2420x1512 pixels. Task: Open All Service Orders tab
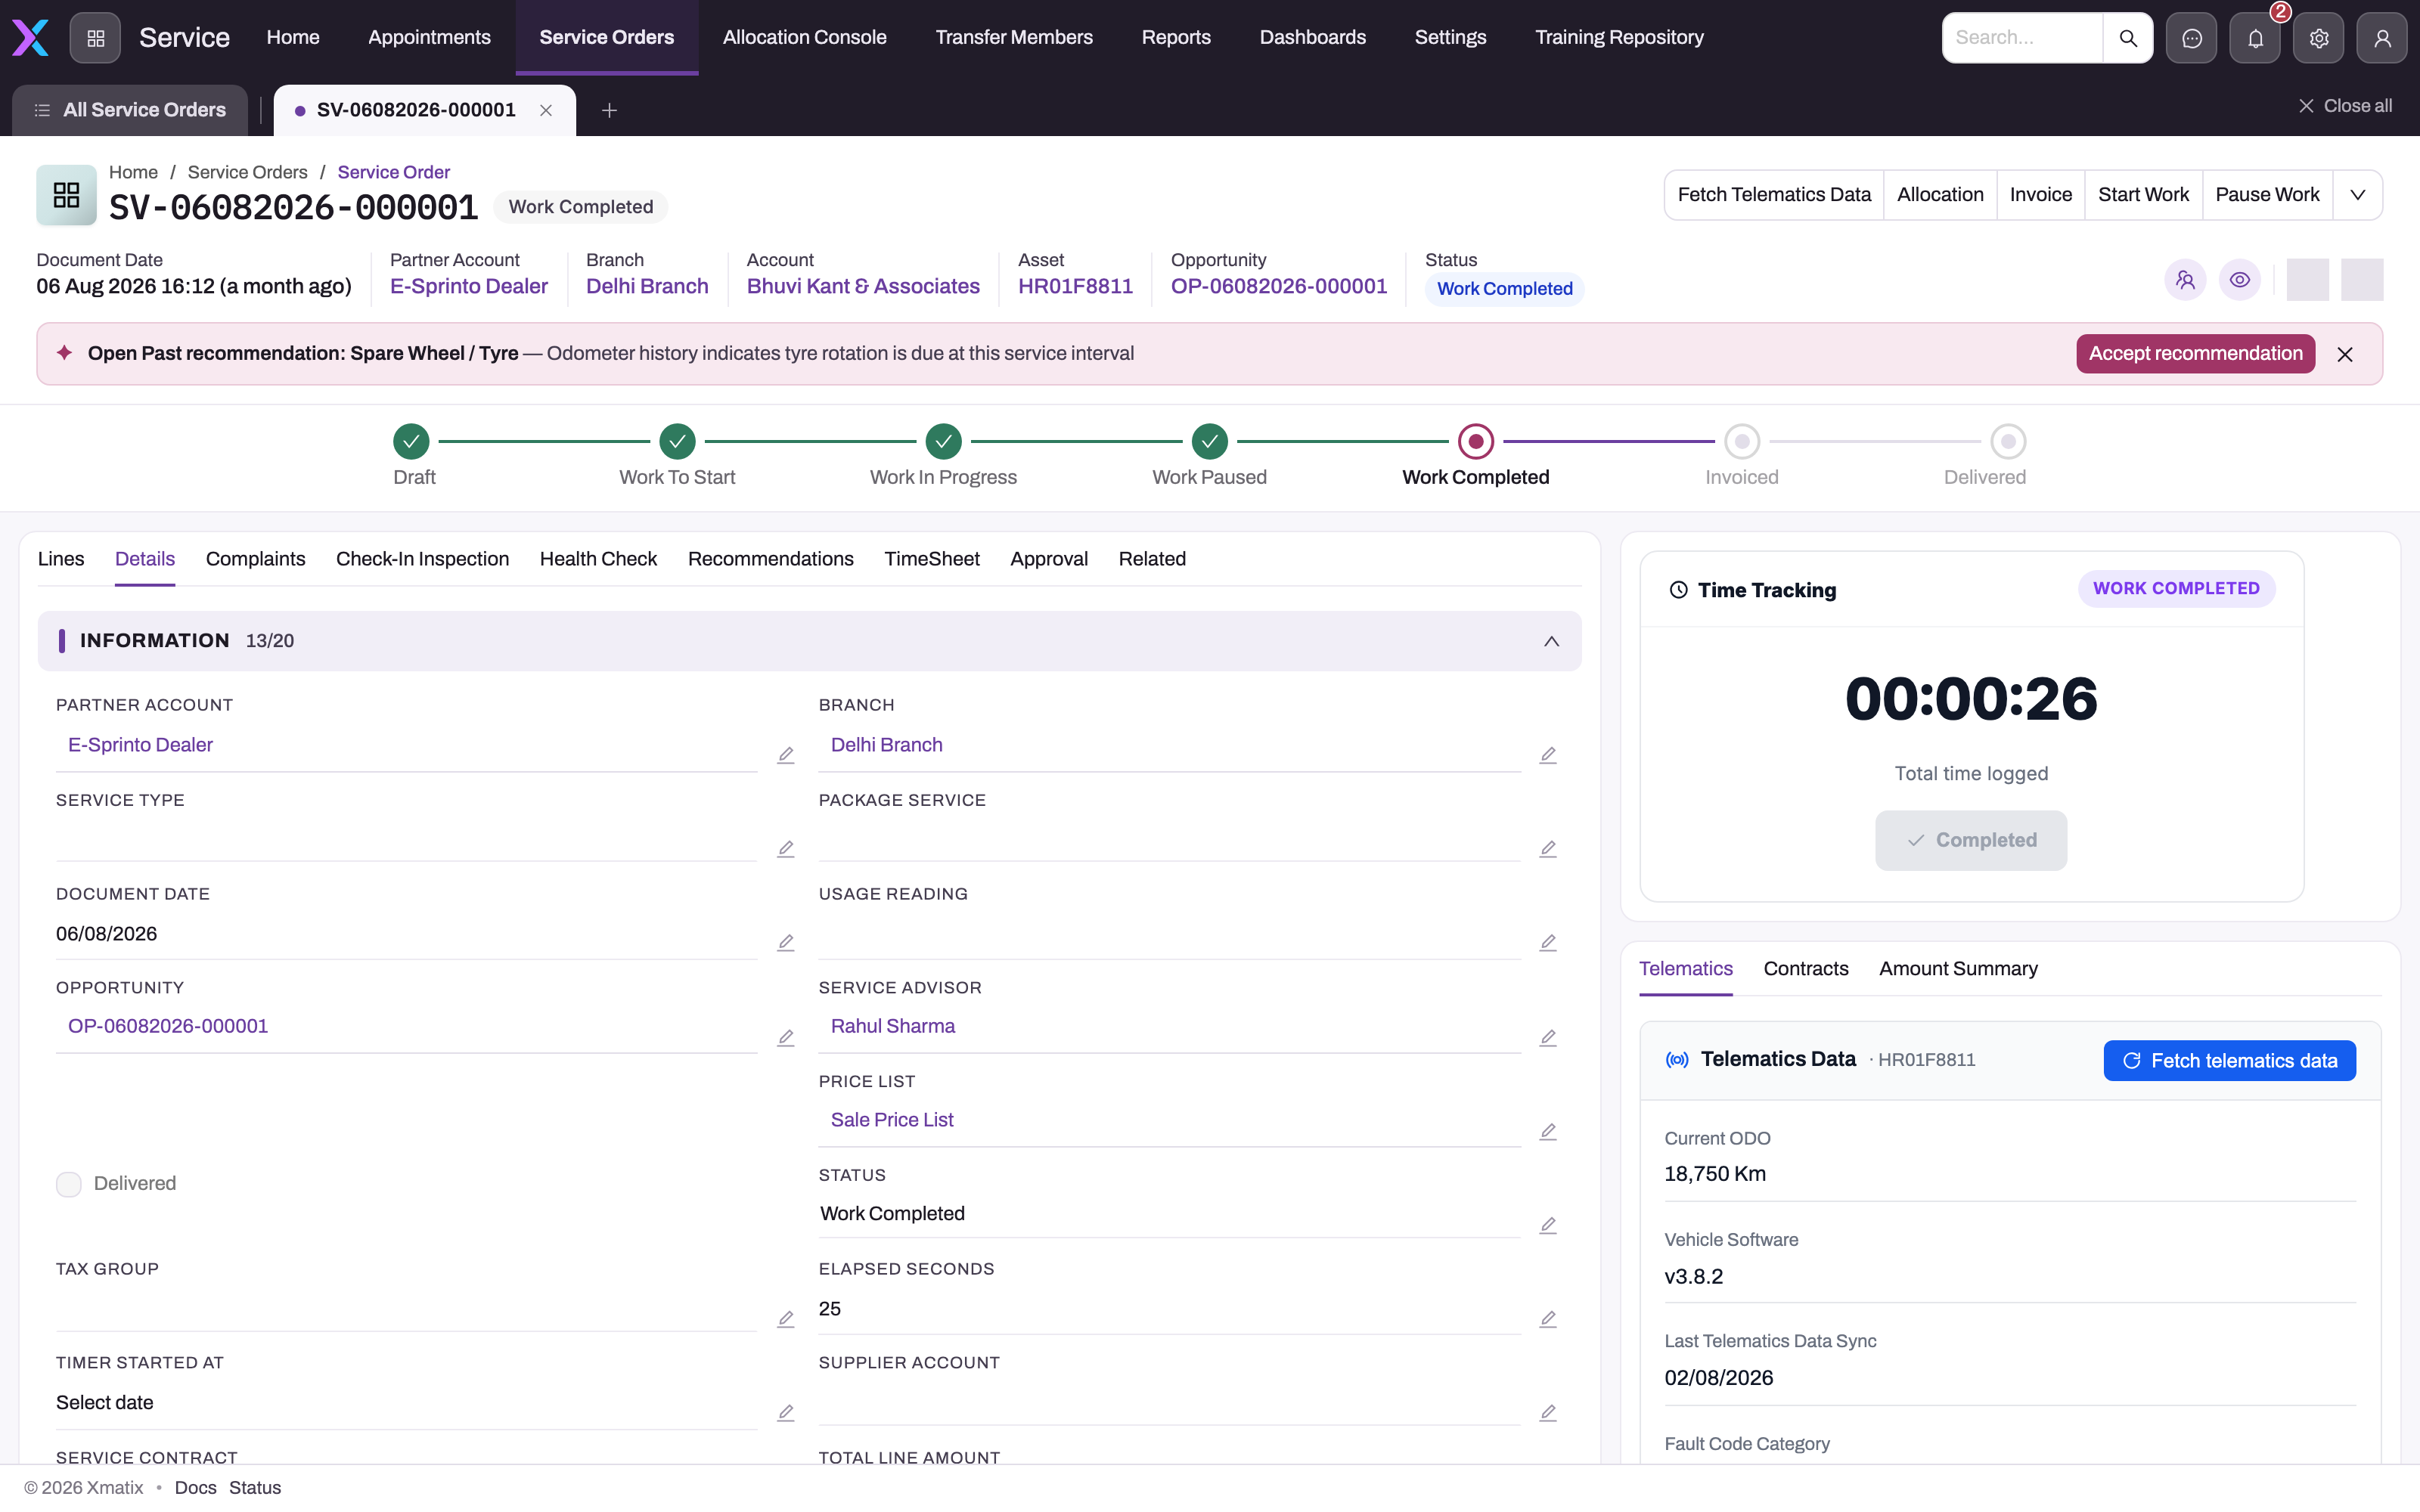(130, 110)
